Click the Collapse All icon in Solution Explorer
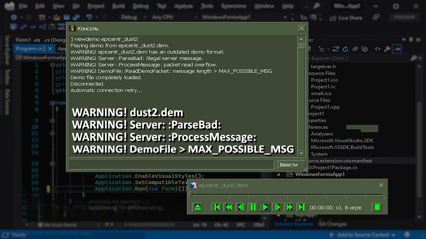426x239 pixels. click(355, 49)
